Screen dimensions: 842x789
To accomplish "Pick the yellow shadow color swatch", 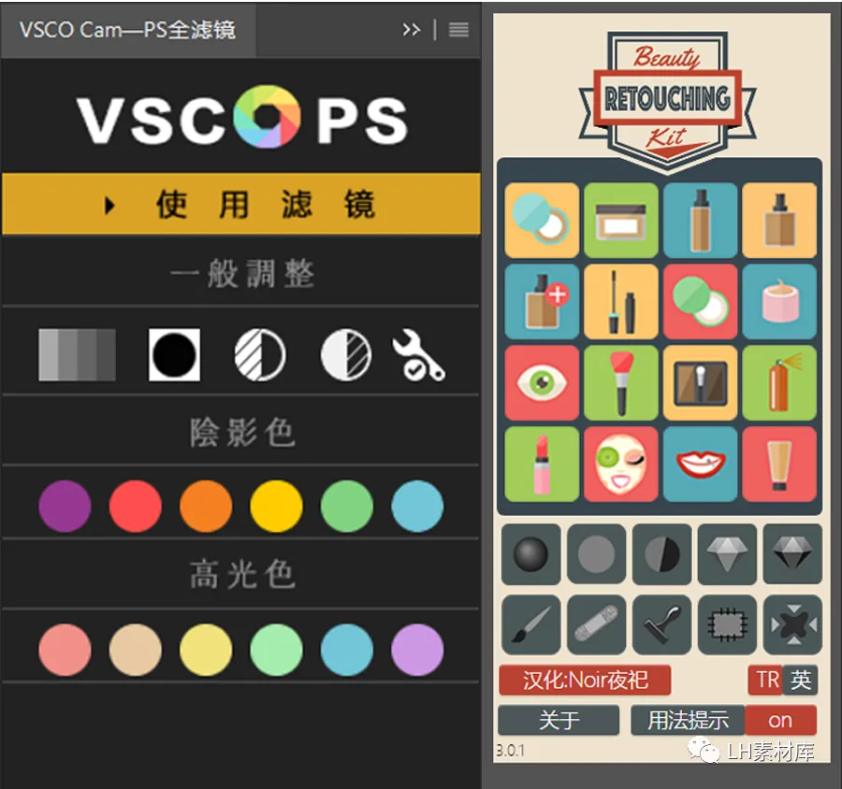I will (x=277, y=506).
